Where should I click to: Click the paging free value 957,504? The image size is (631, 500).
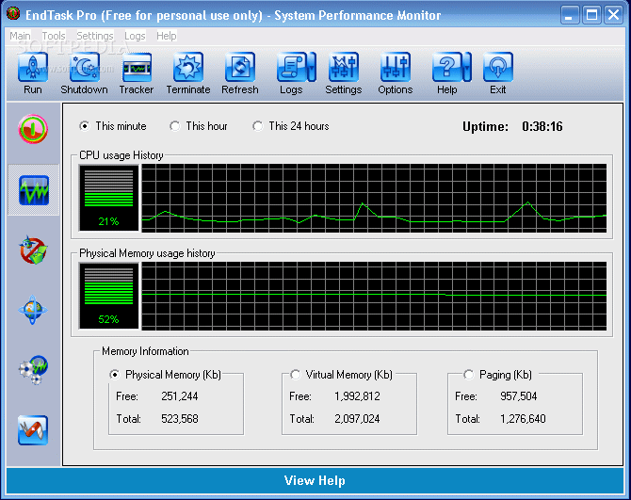[518, 396]
